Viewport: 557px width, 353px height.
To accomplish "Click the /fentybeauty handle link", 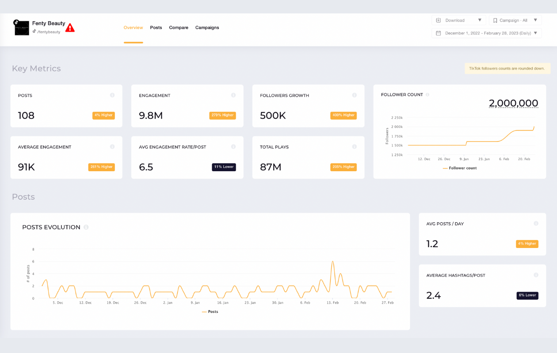I will coord(49,32).
